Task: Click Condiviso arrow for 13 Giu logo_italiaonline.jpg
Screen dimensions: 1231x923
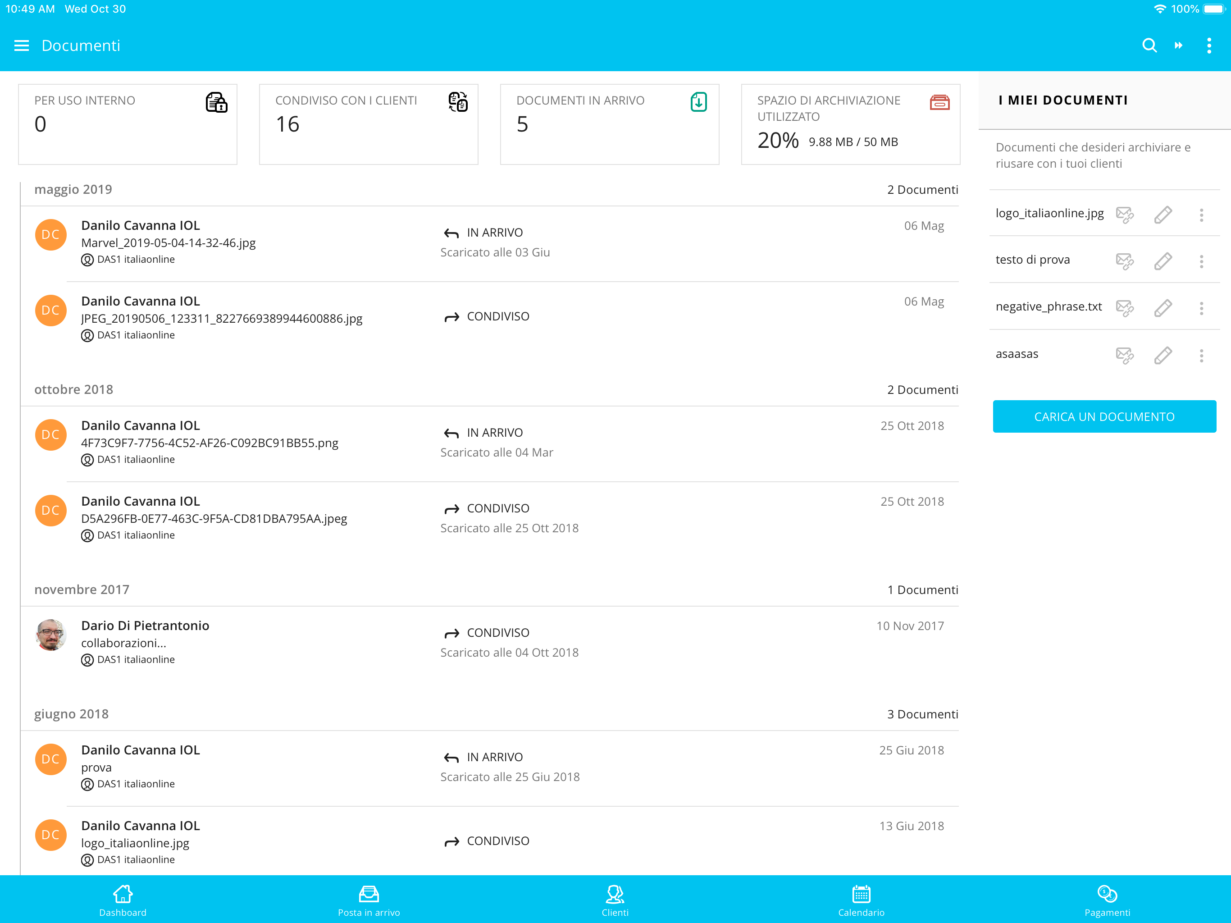Action: 451,841
